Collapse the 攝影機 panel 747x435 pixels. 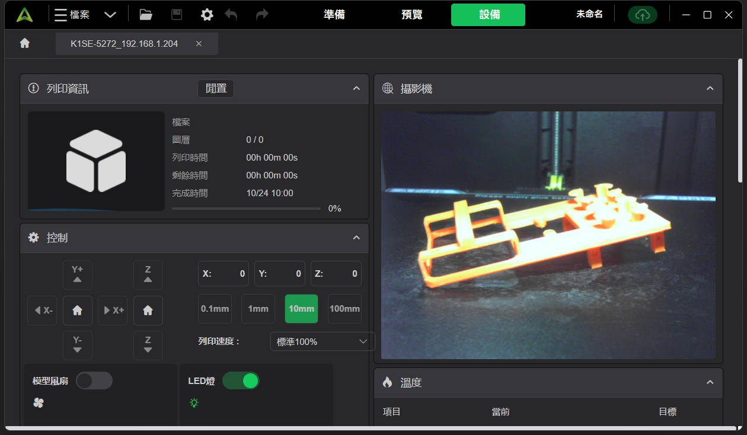coord(710,88)
